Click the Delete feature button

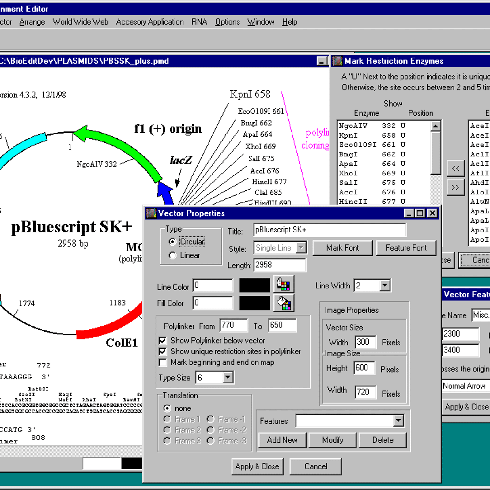click(383, 440)
